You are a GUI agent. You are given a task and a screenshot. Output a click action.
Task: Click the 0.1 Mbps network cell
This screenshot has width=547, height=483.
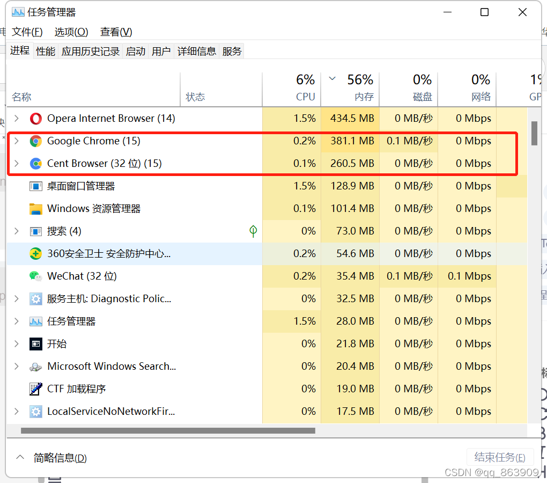coord(467,276)
